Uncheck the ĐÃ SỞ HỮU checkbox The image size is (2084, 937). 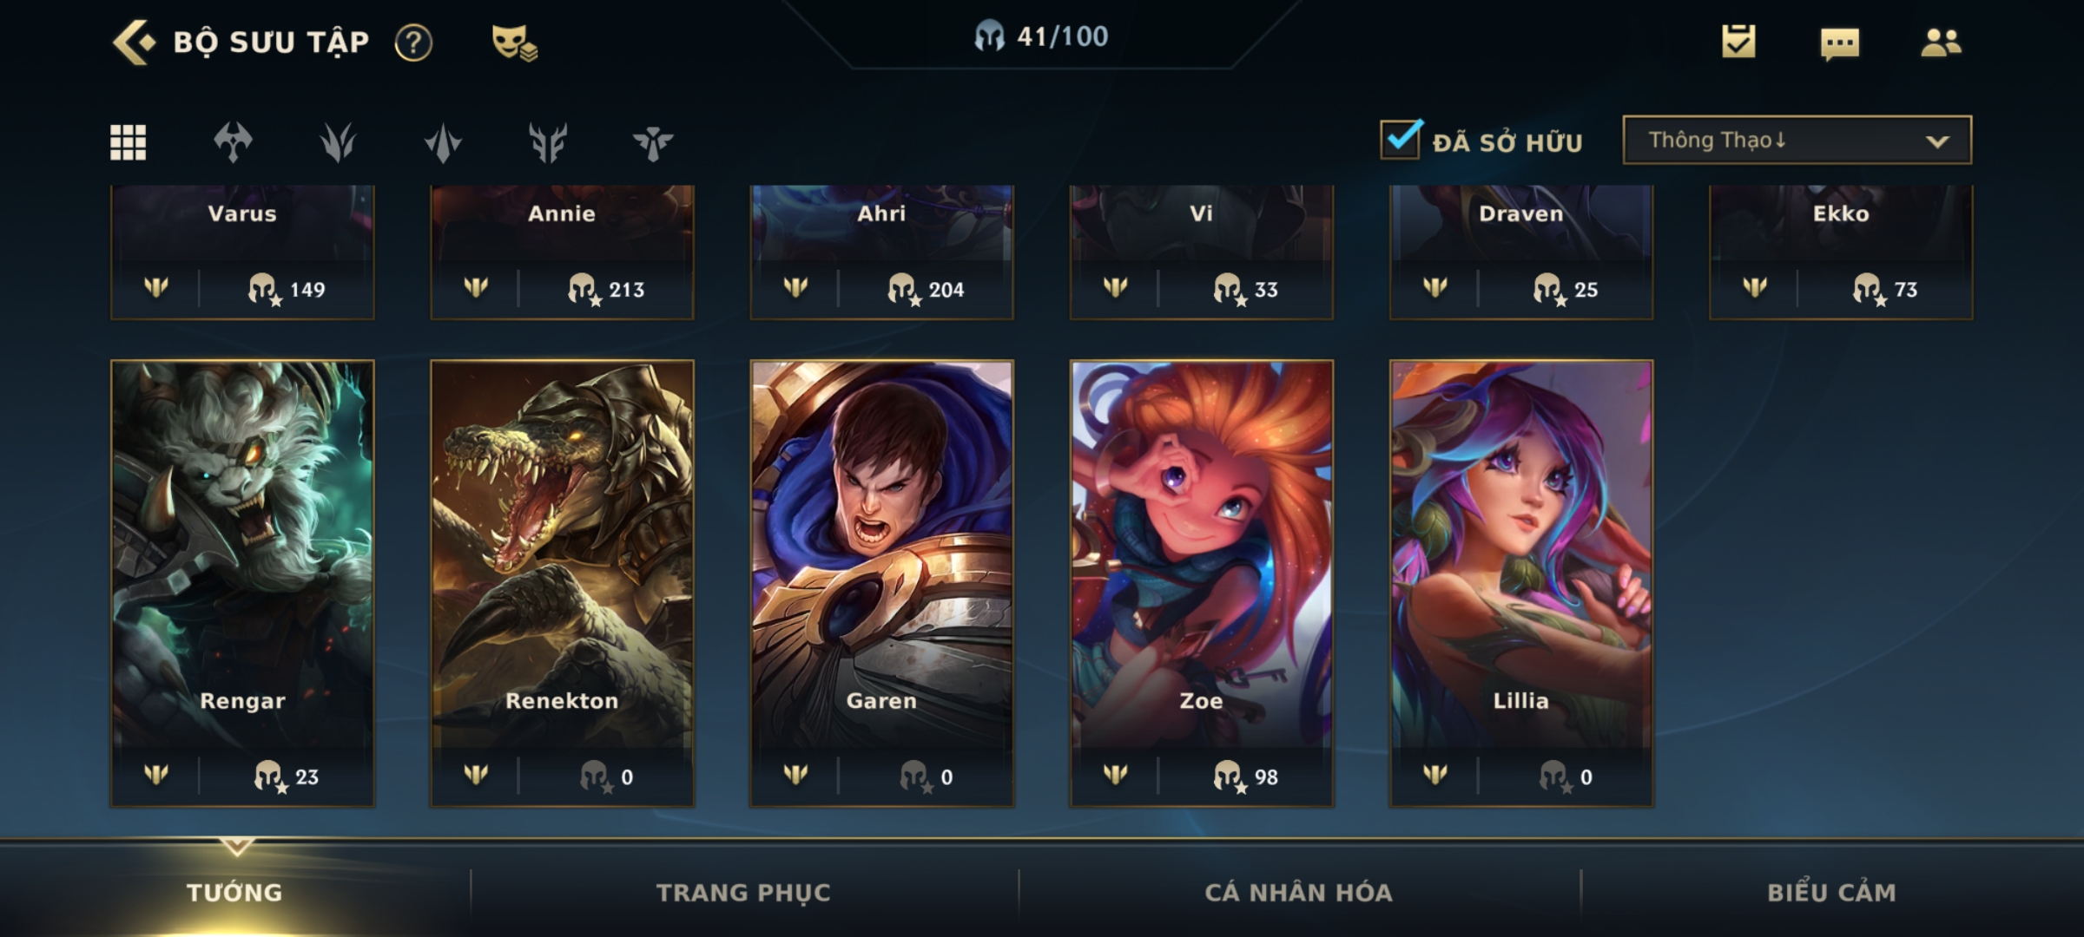(1400, 139)
